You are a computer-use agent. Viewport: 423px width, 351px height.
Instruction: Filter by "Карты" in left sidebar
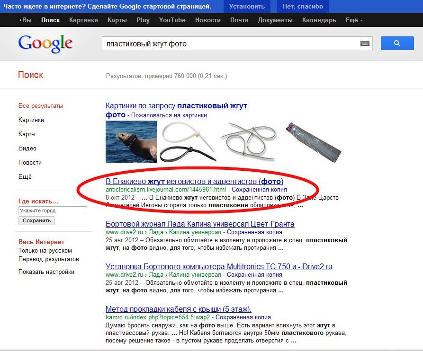[x=27, y=134]
